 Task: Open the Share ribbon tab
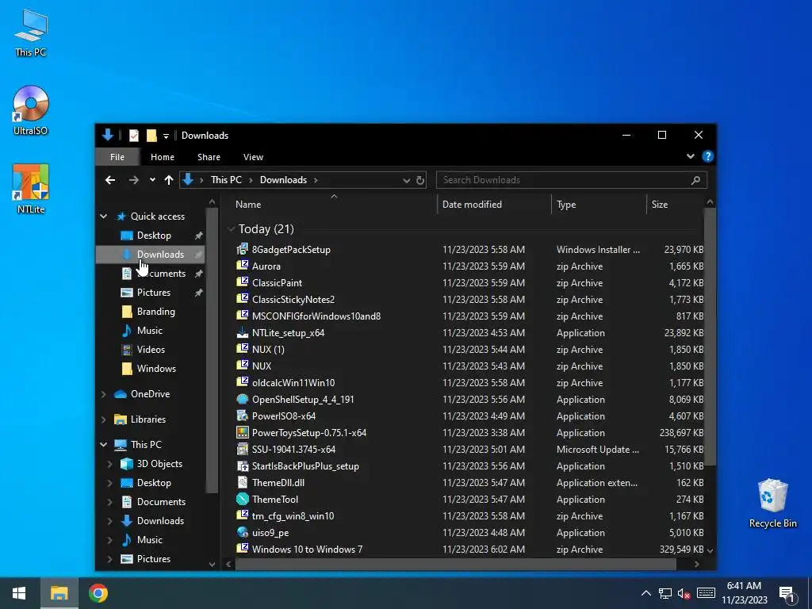[x=209, y=157]
